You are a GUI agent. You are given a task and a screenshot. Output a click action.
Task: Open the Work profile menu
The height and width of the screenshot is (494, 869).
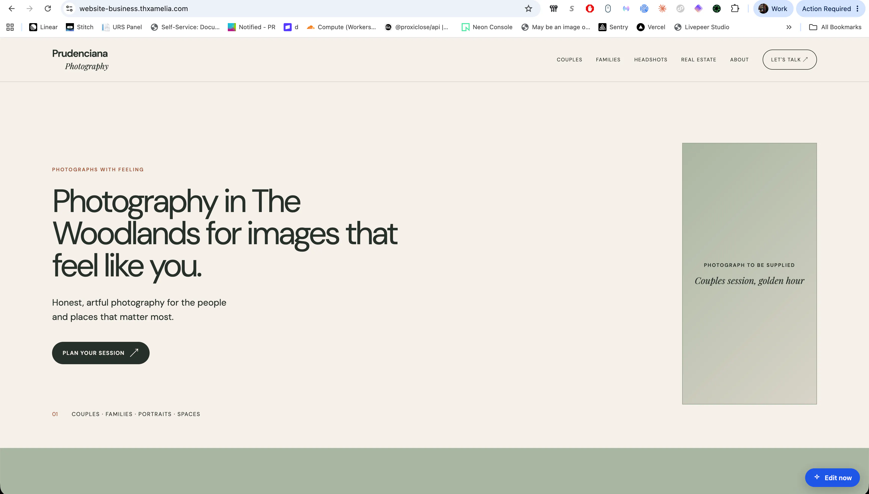point(773,9)
